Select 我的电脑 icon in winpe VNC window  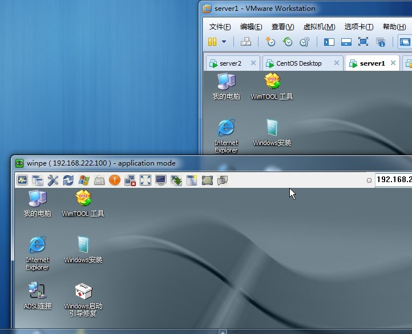click(x=38, y=204)
